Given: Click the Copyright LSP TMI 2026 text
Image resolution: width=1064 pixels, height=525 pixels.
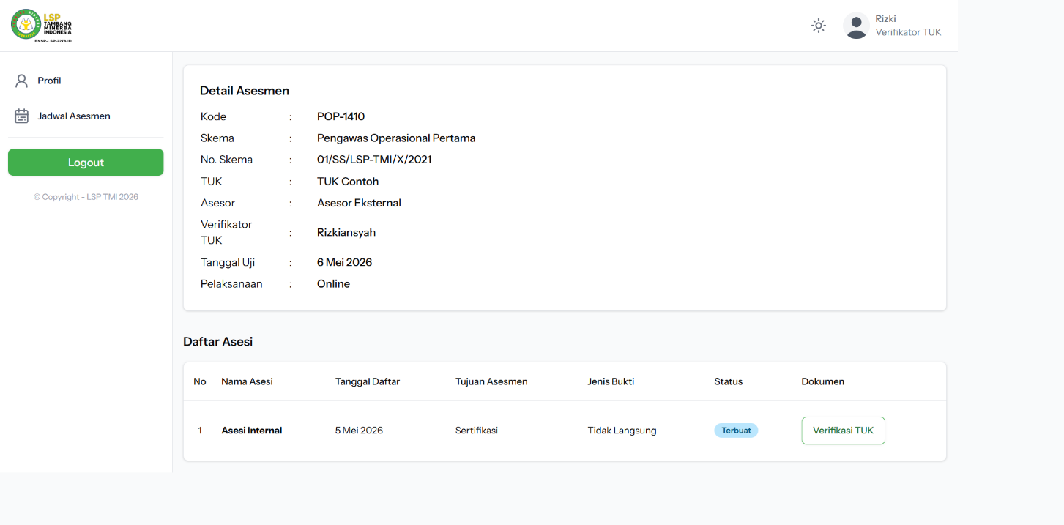Looking at the screenshot, I should (x=86, y=197).
